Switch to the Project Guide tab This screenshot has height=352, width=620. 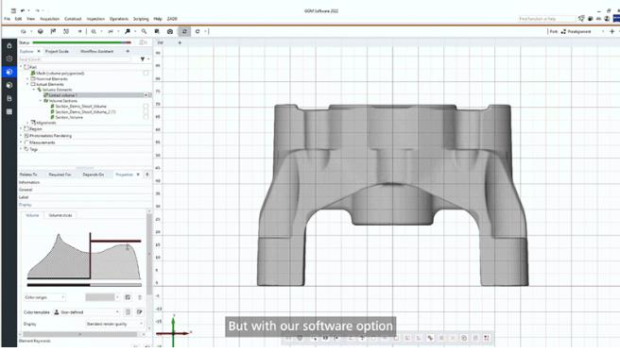point(57,51)
